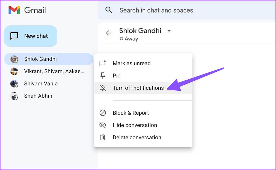Image resolution: width=276 pixels, height=170 pixels.
Task: Click the pin icon
Action: point(103,76)
